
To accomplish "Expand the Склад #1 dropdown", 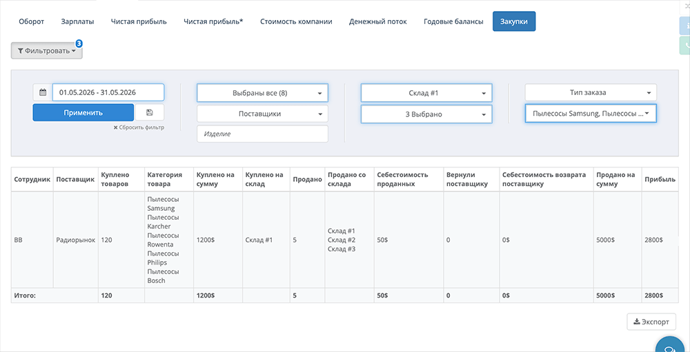I will 426,93.
